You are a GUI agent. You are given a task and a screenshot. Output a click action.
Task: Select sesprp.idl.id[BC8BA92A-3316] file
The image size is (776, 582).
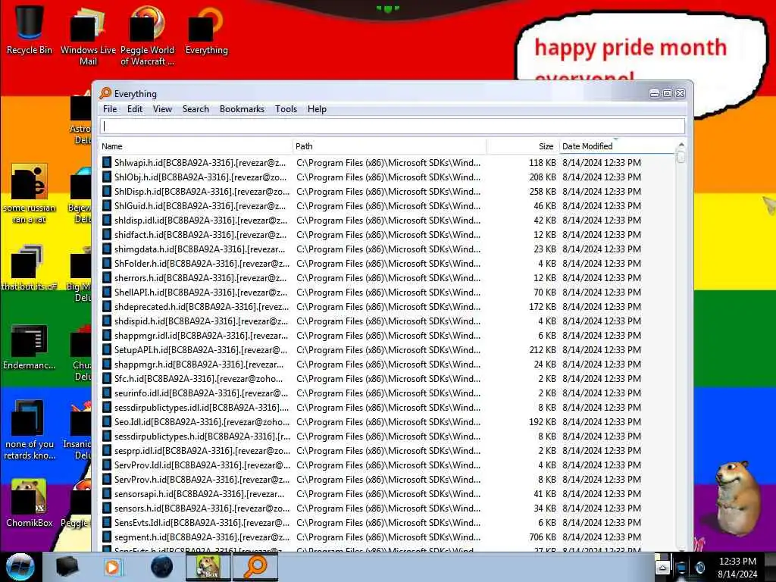tap(202, 450)
